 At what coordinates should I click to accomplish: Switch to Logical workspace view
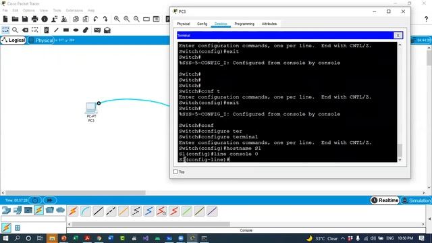pyautogui.click(x=13, y=40)
